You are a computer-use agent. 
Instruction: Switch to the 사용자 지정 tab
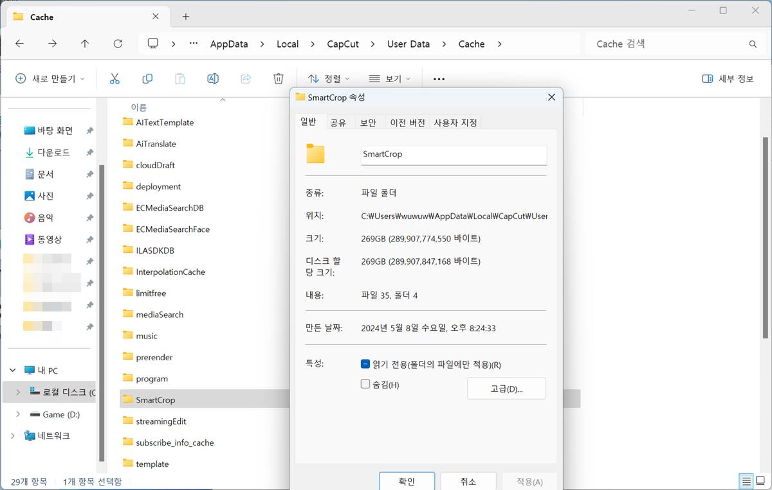coord(455,123)
